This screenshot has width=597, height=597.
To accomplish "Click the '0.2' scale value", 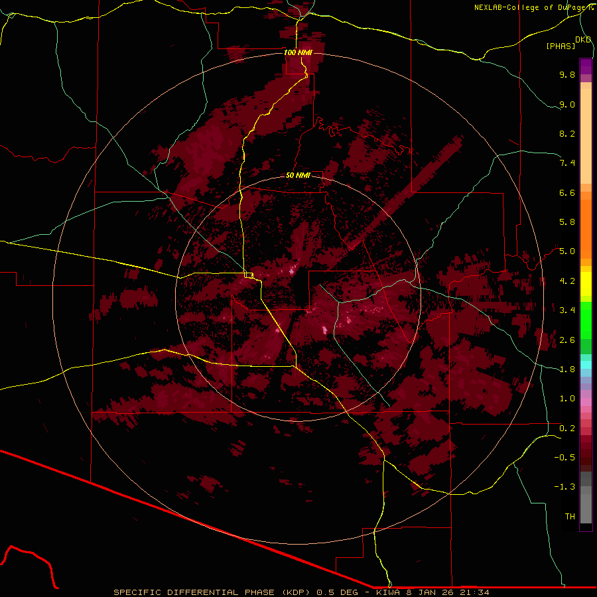I will pyautogui.click(x=567, y=429).
